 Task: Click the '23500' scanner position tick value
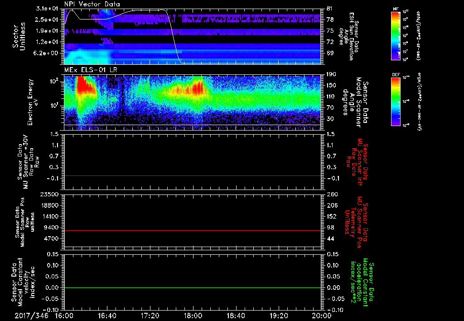[x=49, y=195]
